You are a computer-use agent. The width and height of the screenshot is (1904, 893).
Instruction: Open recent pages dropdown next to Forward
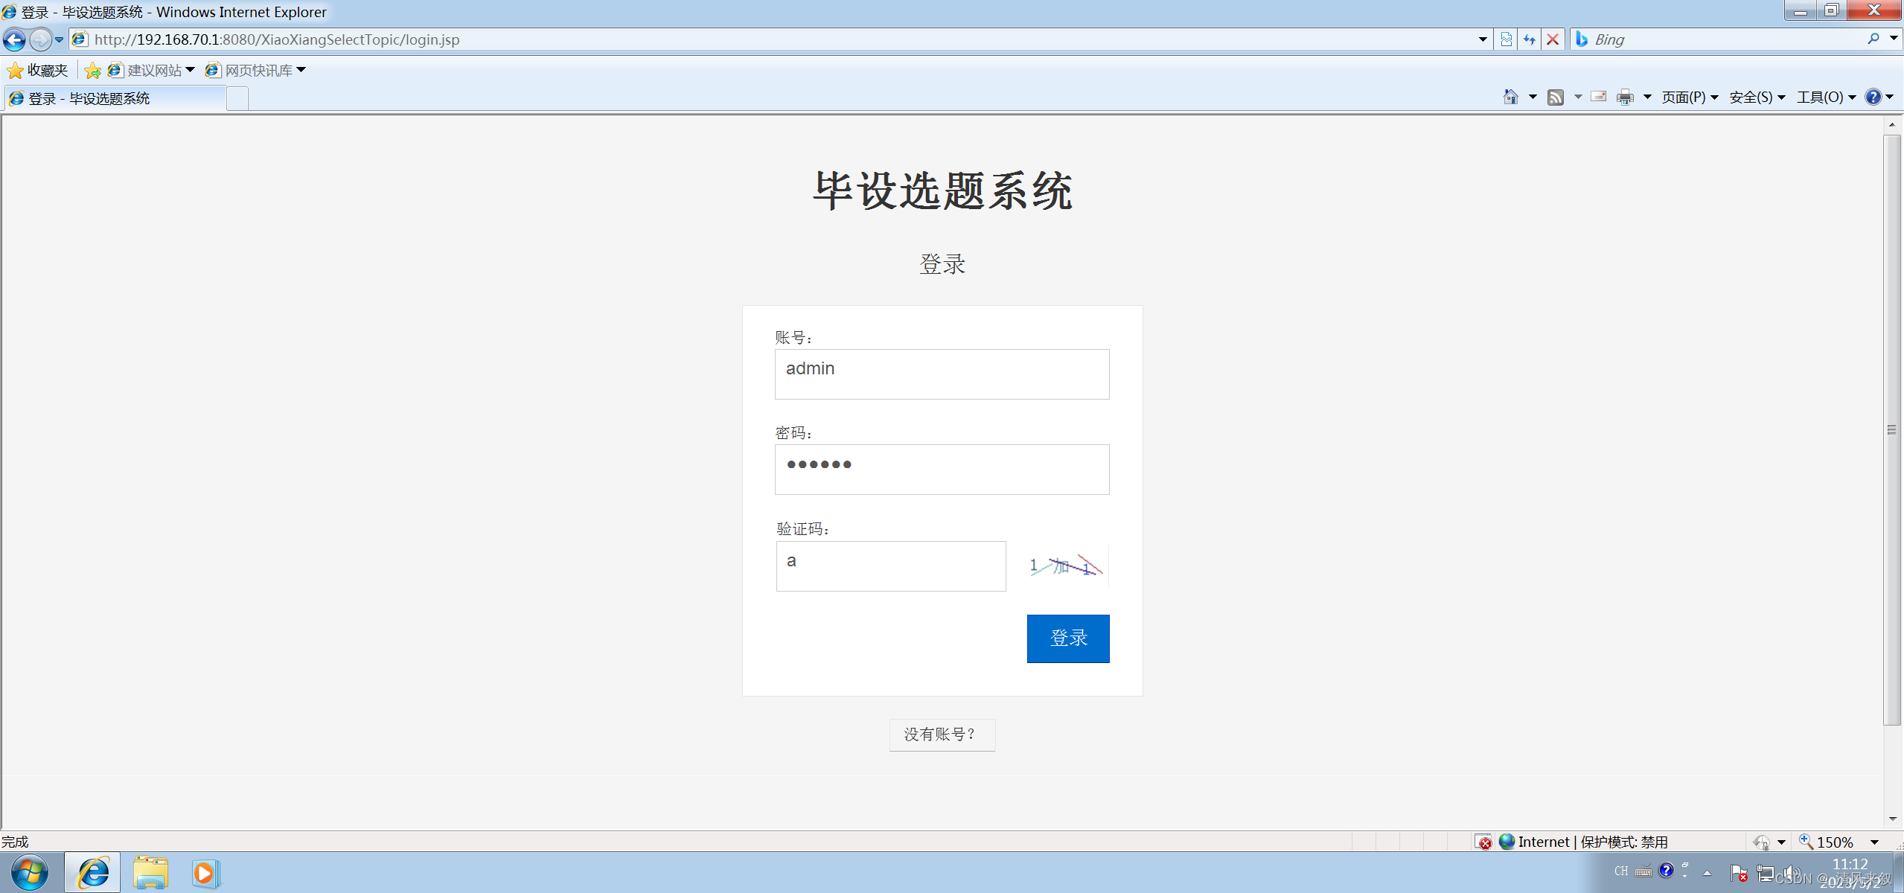[60, 40]
